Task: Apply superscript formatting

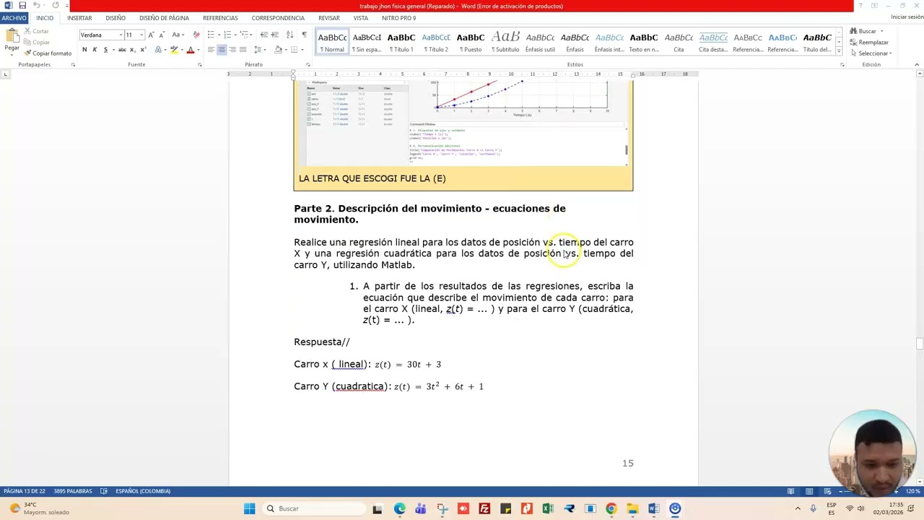Action: point(142,50)
